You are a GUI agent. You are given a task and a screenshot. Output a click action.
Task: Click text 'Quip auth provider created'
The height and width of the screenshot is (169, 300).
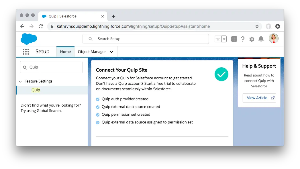coord(125,99)
